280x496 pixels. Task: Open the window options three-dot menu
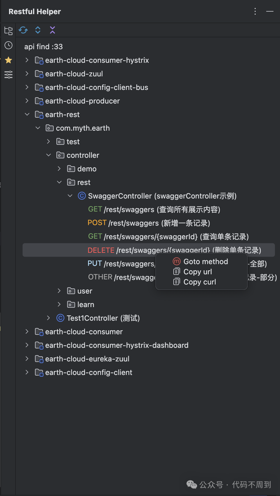(x=255, y=11)
